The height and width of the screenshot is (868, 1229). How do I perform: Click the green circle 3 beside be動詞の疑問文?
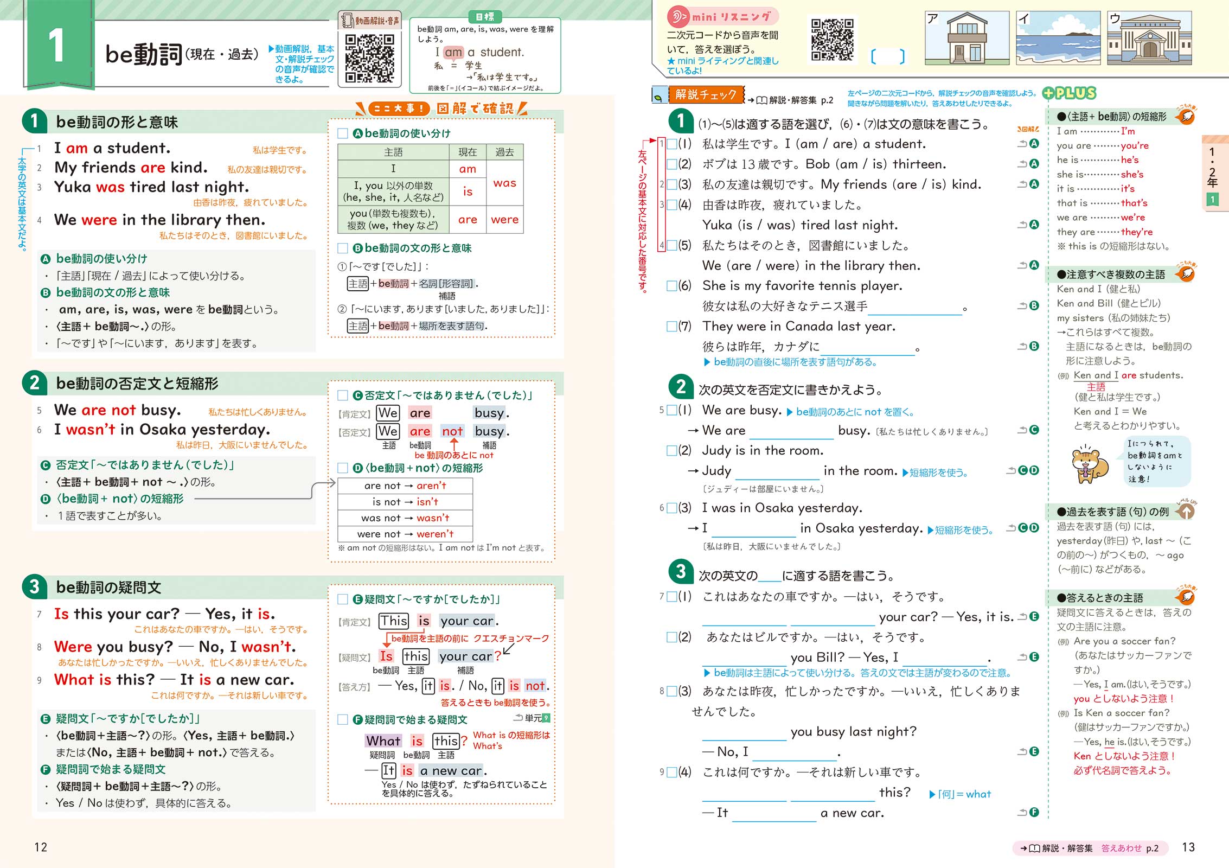pos(35,587)
